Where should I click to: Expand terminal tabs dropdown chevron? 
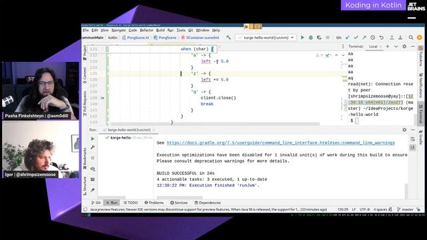pyautogui.click(x=396, y=47)
